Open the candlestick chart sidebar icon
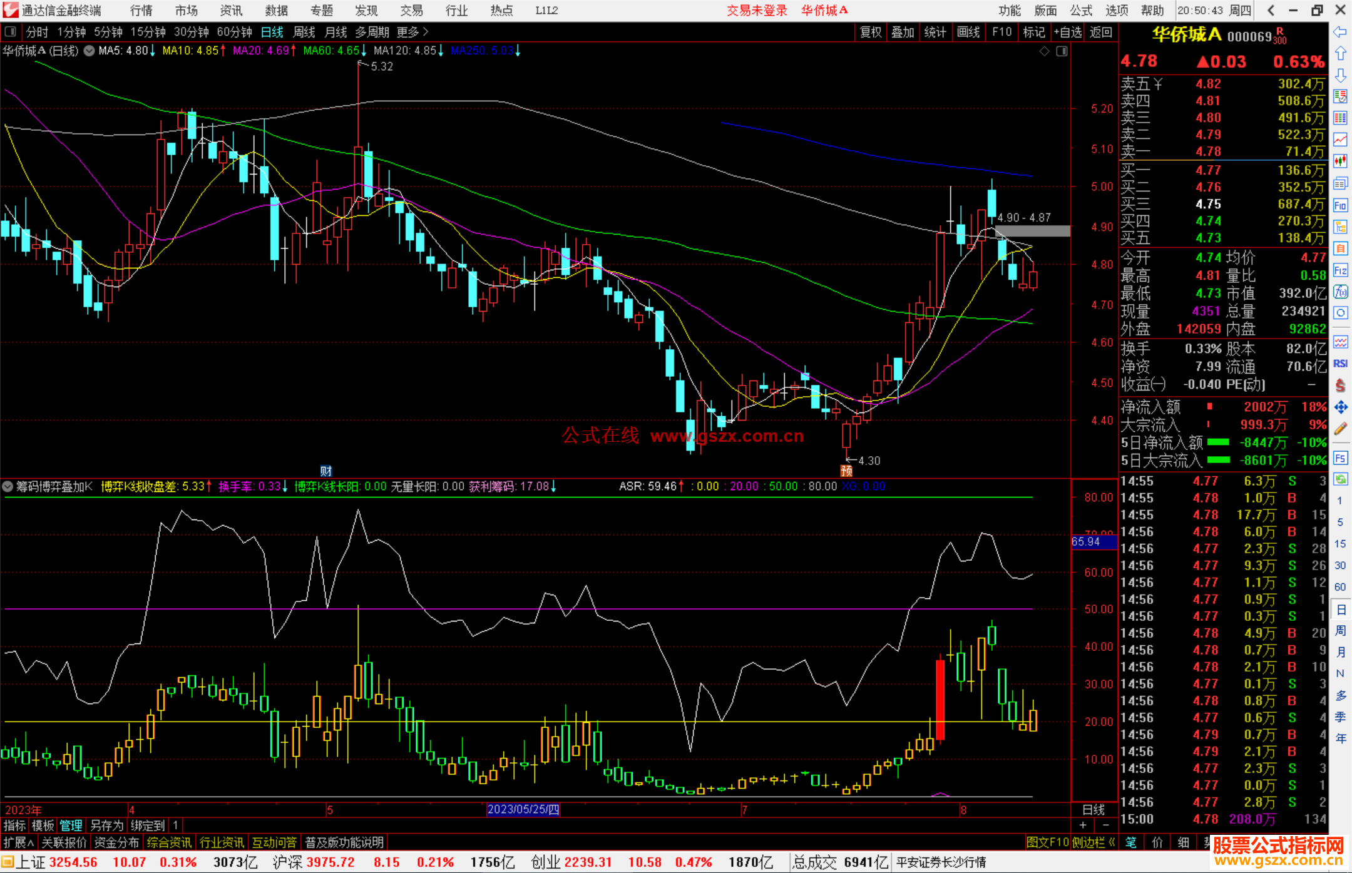Image resolution: width=1352 pixels, height=873 pixels. (1340, 161)
